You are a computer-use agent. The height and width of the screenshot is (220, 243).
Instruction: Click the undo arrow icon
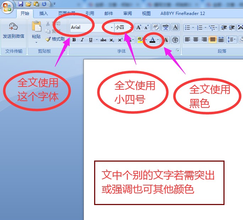[44, 4]
